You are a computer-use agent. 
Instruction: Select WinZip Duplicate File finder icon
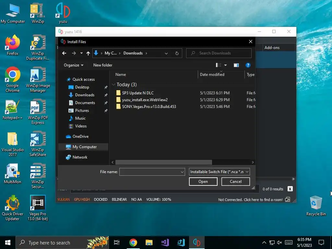pos(38,48)
